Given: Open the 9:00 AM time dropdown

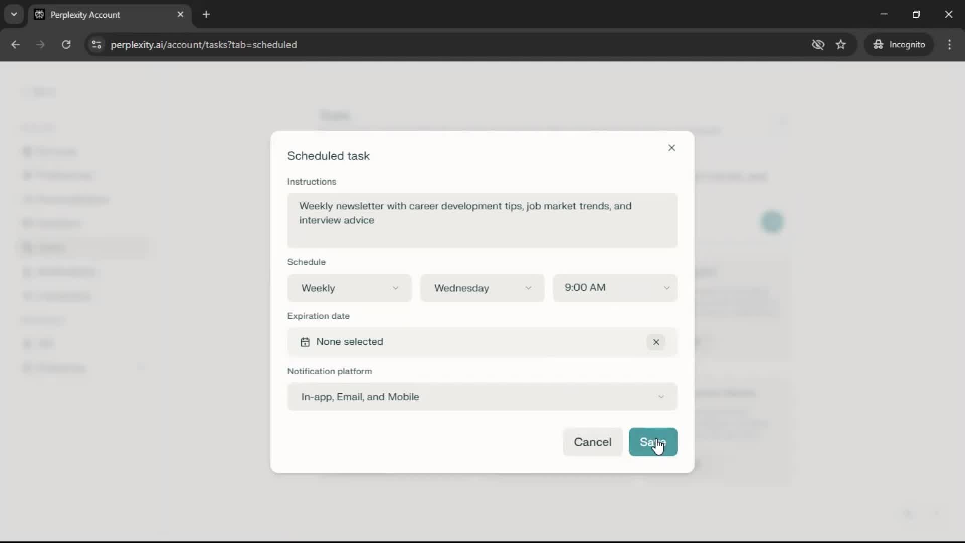Looking at the screenshot, I should point(615,288).
